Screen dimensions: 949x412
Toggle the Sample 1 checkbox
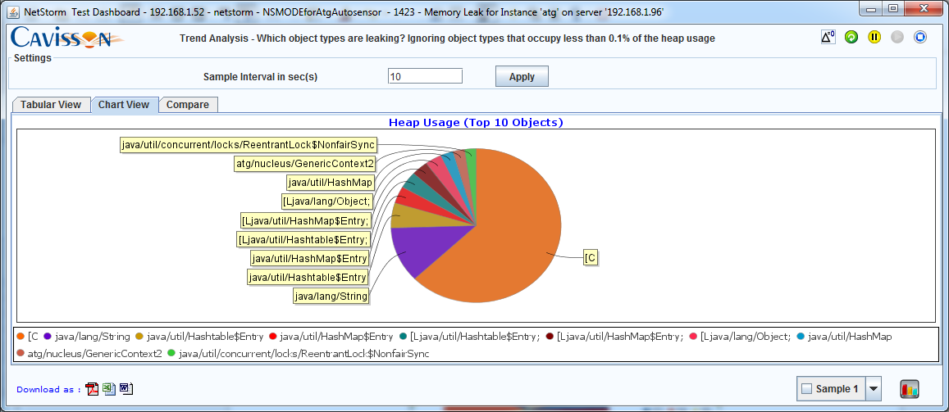point(806,389)
